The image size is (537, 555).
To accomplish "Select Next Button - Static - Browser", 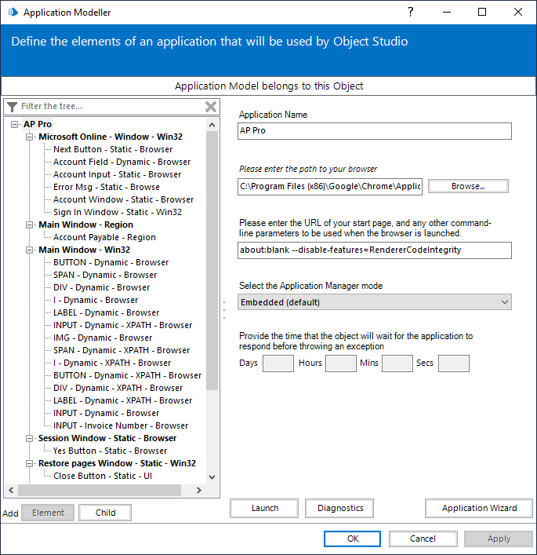I will point(113,149).
